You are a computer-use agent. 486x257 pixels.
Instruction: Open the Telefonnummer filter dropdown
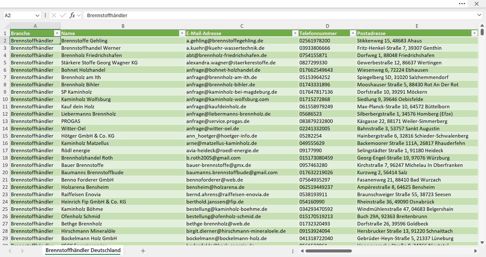click(x=353, y=33)
